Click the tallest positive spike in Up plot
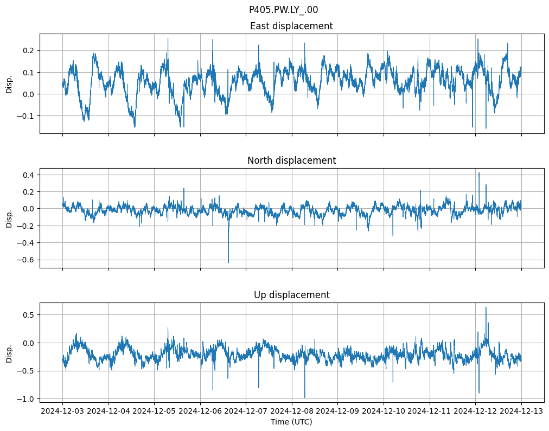The image size is (549, 431). [x=486, y=308]
